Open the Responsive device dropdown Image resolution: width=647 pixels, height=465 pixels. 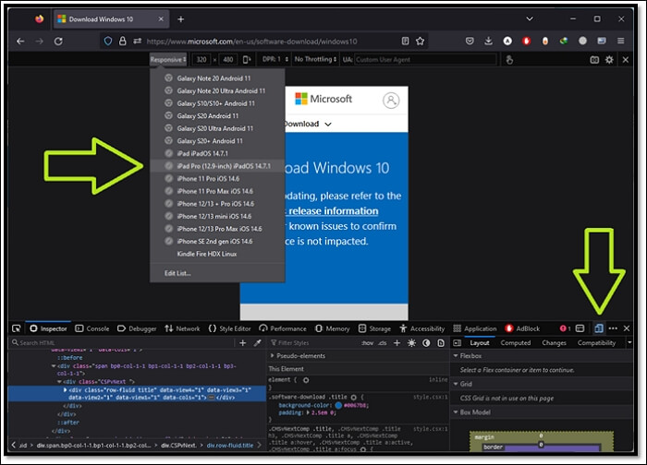(168, 59)
